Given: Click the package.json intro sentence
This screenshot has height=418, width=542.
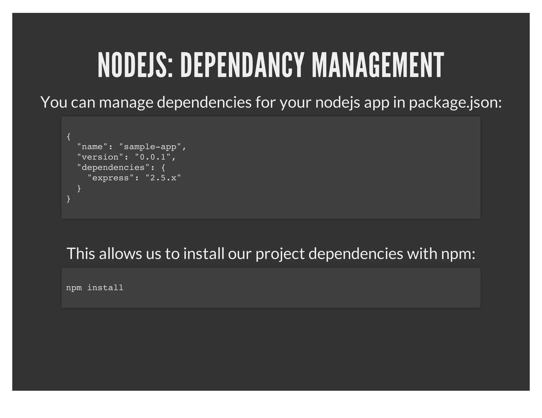Looking at the screenshot, I should pos(271,102).
